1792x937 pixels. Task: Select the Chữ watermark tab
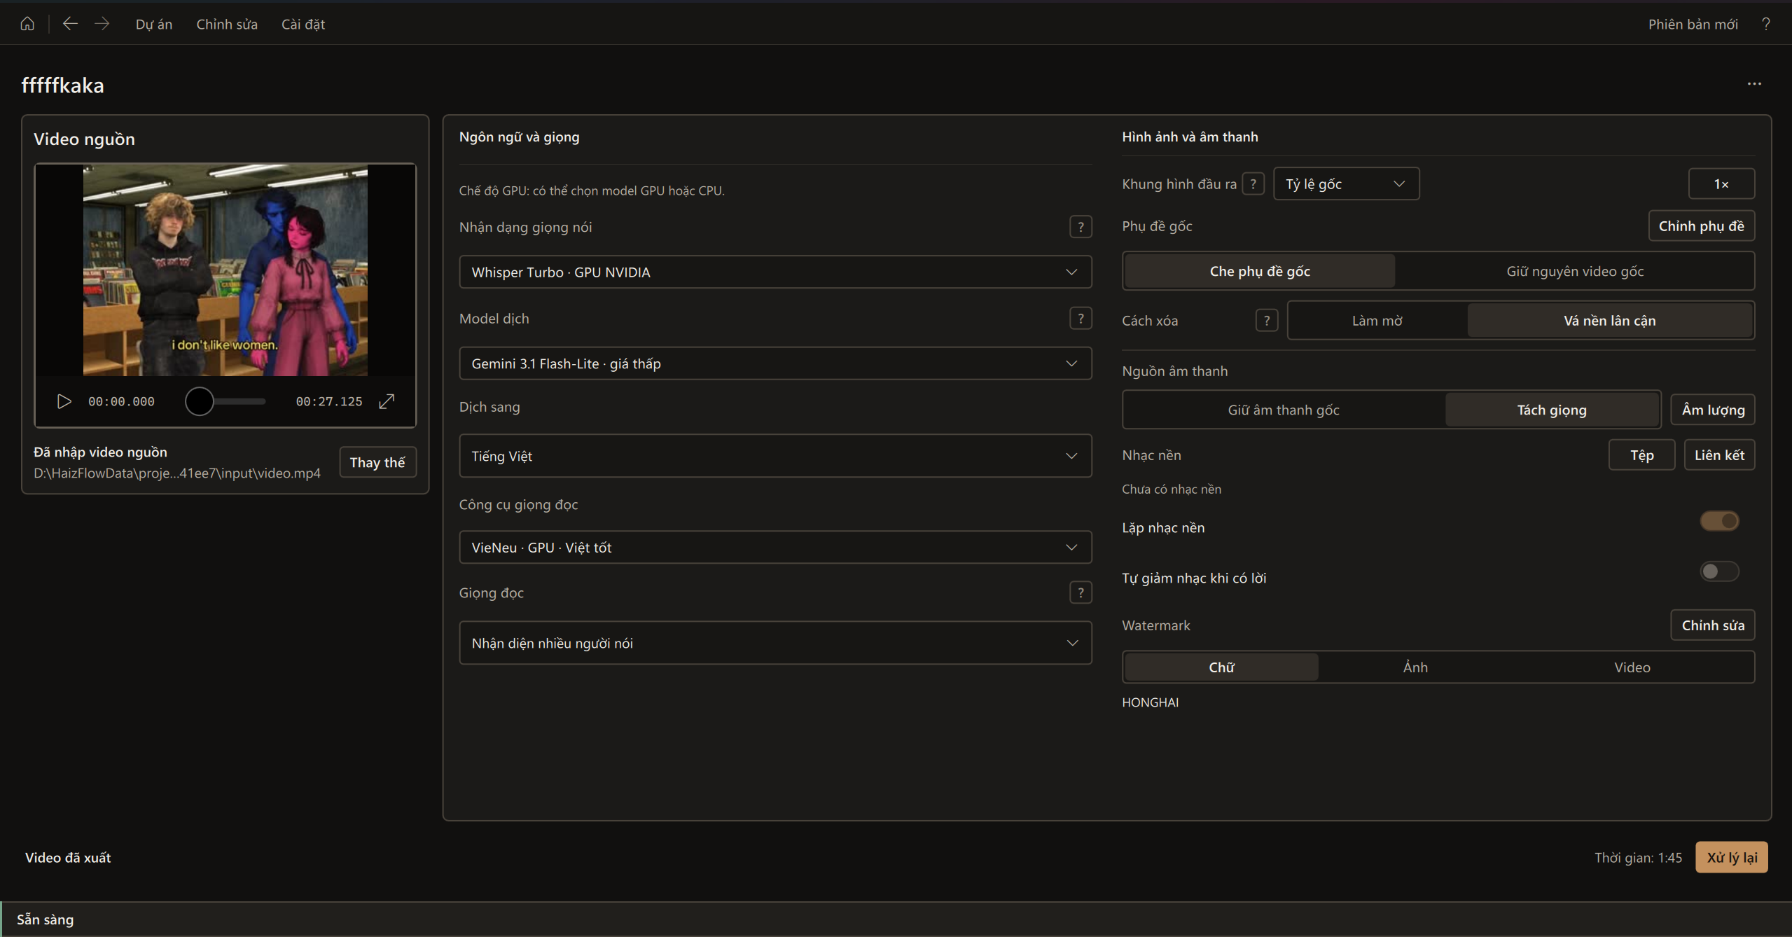tap(1221, 667)
